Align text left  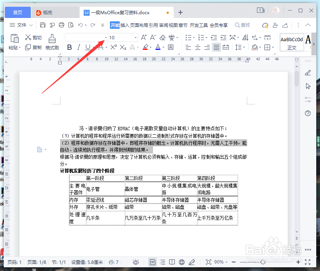pos(188,48)
